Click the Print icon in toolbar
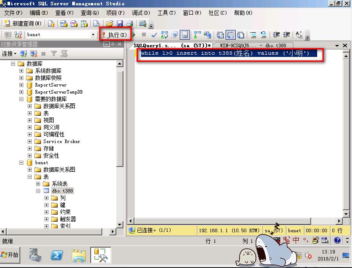The image size is (352, 268). tap(130, 23)
